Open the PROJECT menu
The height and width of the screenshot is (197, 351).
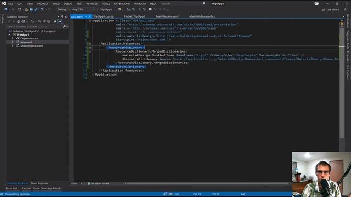point(43,4)
